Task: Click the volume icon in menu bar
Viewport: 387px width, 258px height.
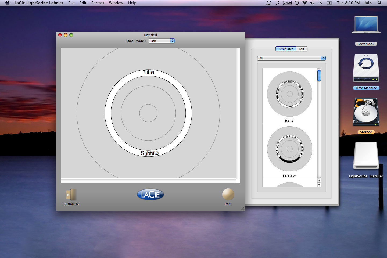Action: 312,3
